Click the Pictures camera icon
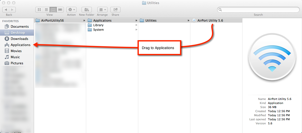The height and width of the screenshot is (133, 302). pos(7,63)
